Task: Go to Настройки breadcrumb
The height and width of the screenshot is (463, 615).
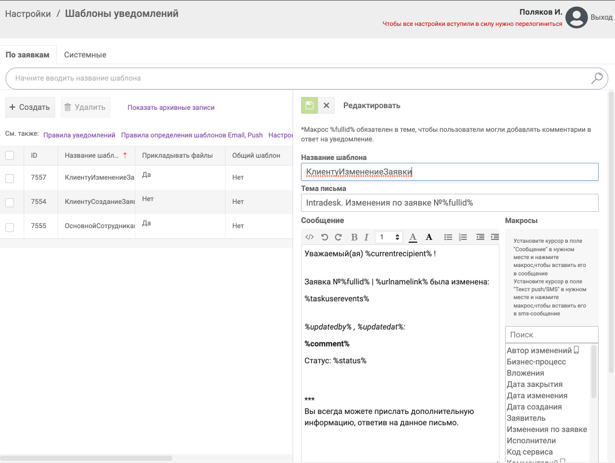Action: 28,14
